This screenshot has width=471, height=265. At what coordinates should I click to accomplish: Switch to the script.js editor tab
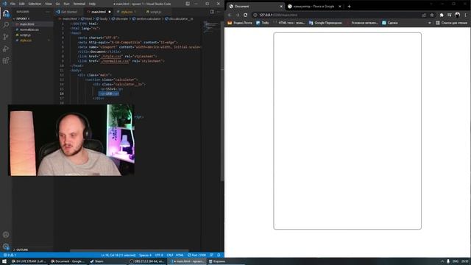155,12
